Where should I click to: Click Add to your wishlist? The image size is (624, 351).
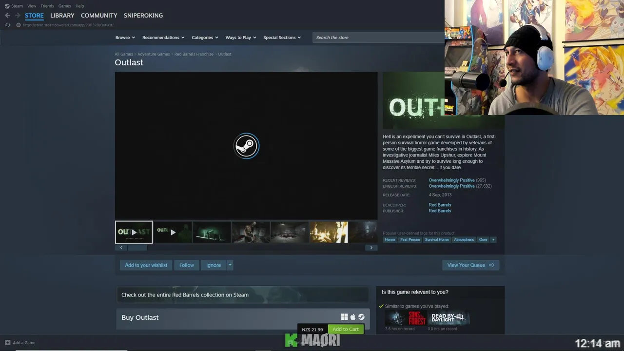point(146,265)
